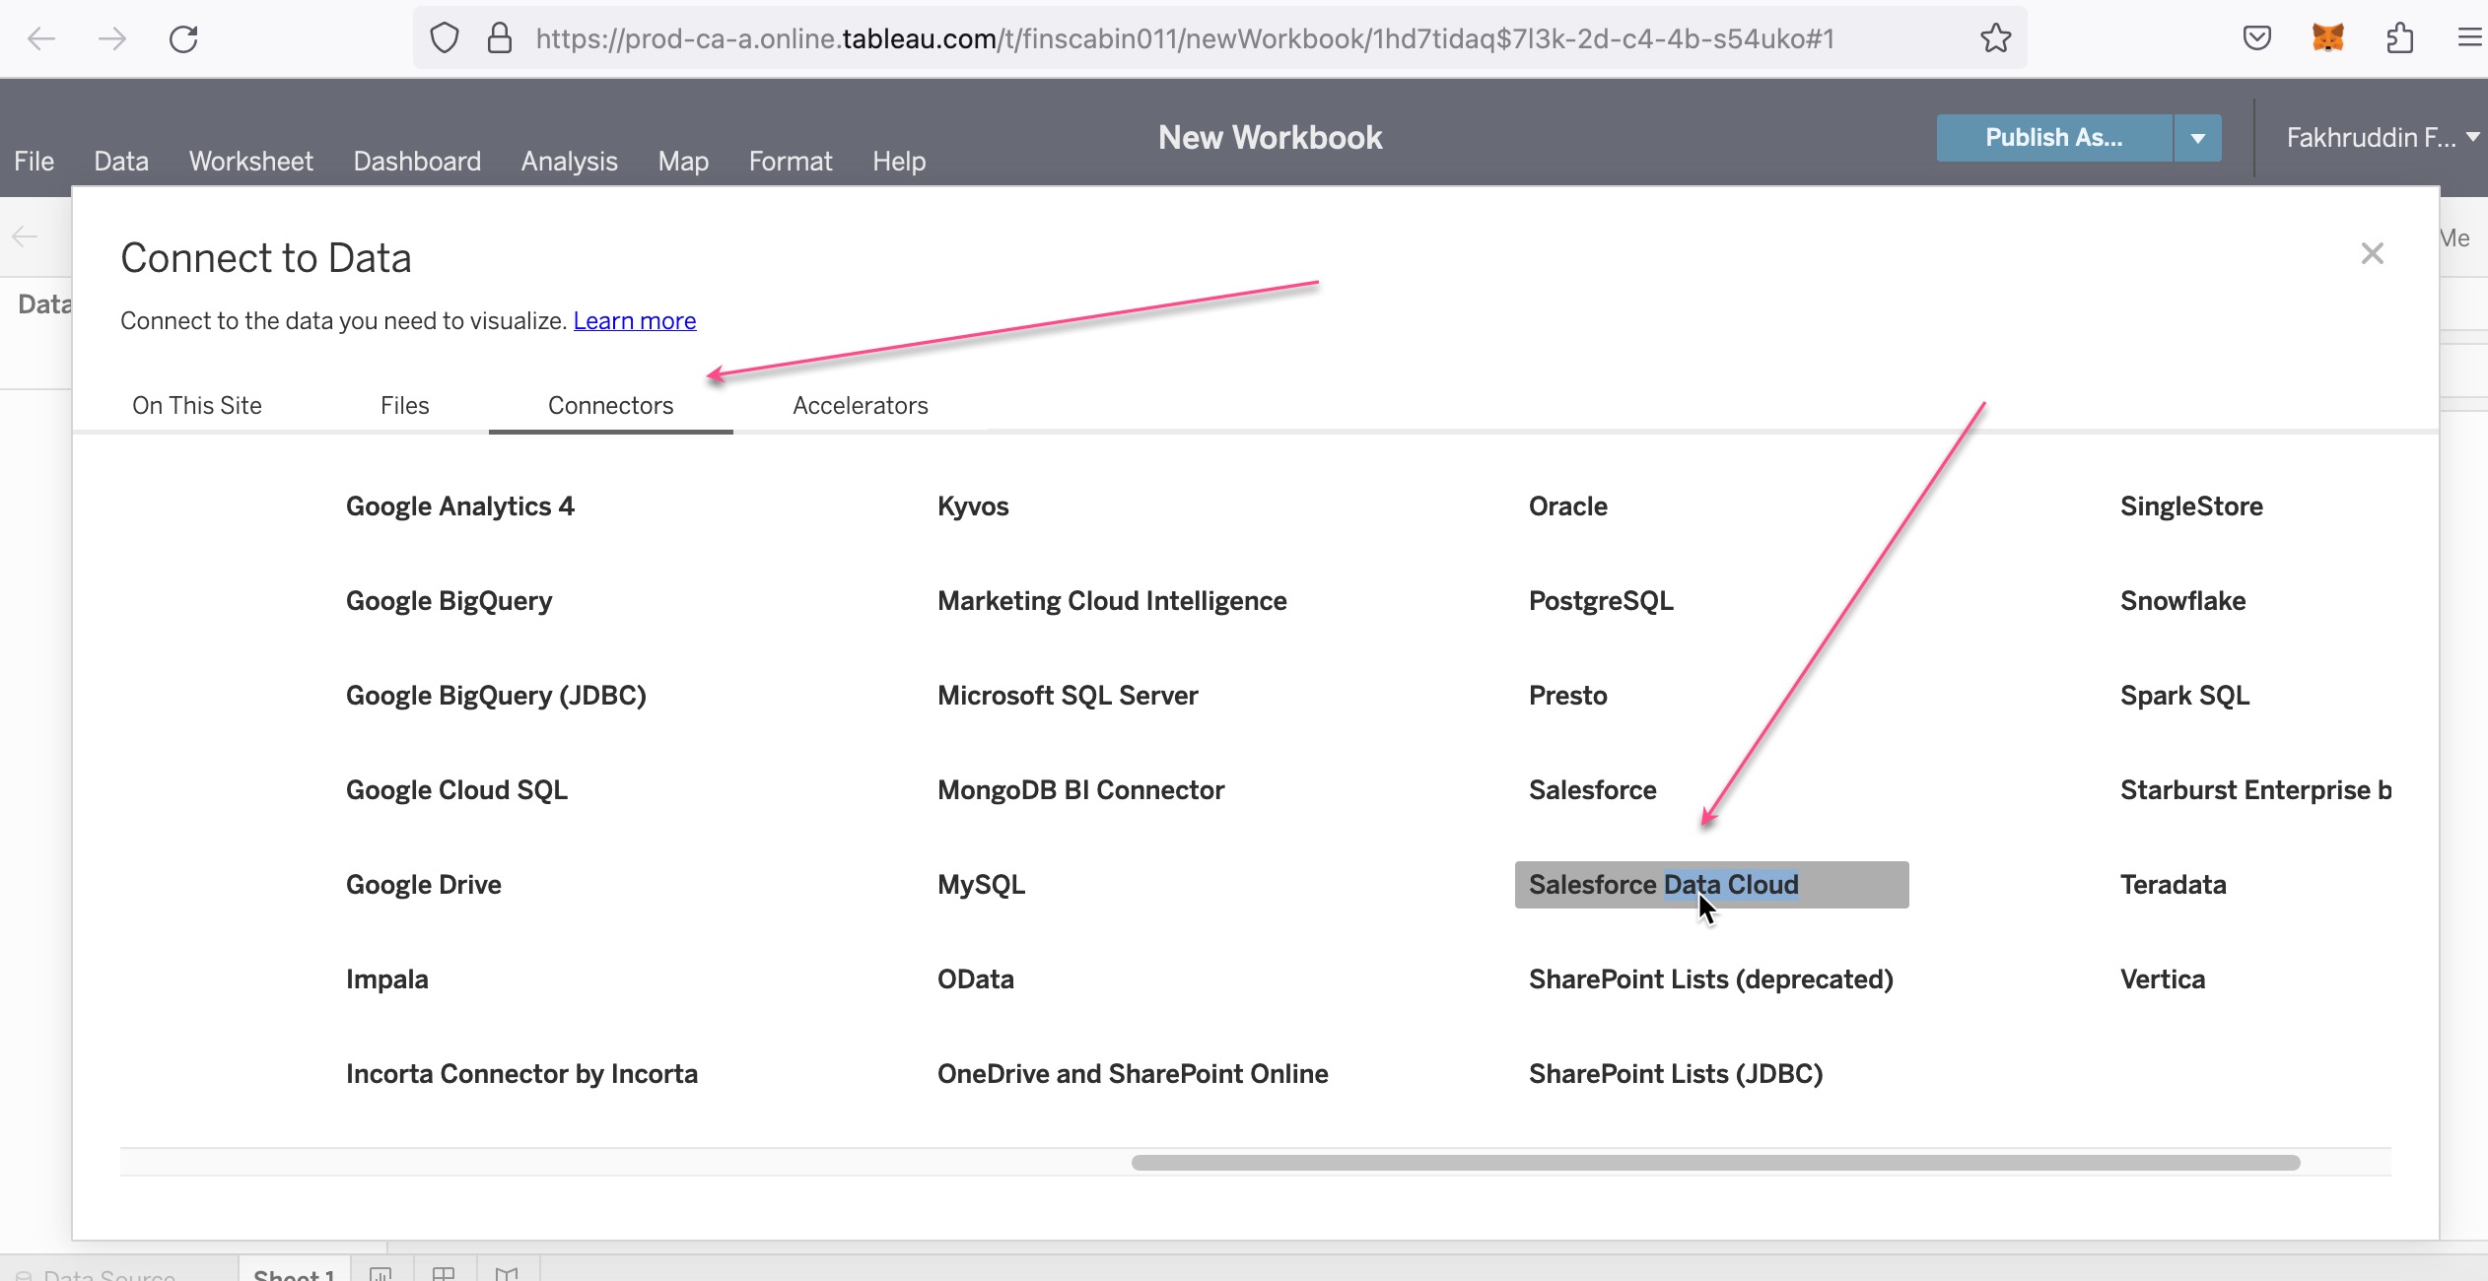The width and height of the screenshot is (2488, 1281).
Task: Open the Data menu
Action: click(121, 161)
